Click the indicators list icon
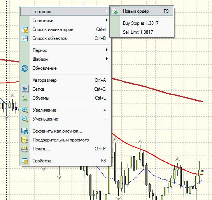Image resolution: width=212 pixels, height=200 pixels. pos(25,29)
